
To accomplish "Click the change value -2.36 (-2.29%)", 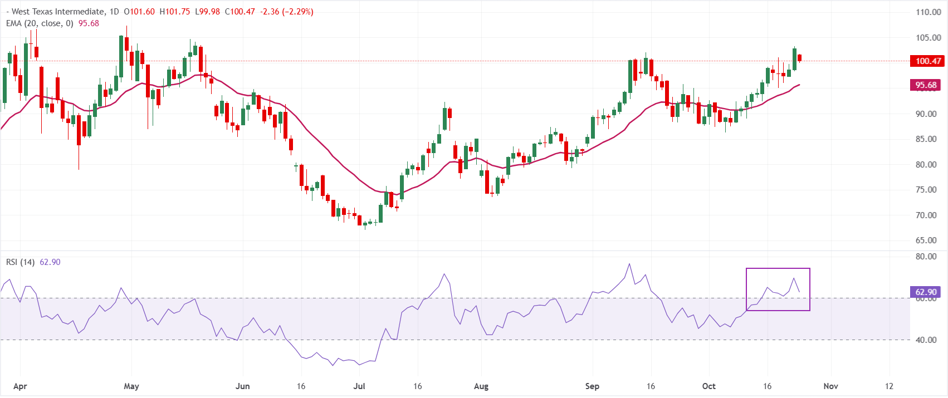I will [x=287, y=12].
